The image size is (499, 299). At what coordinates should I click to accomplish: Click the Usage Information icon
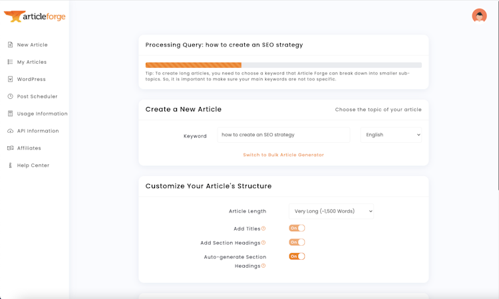click(x=10, y=114)
